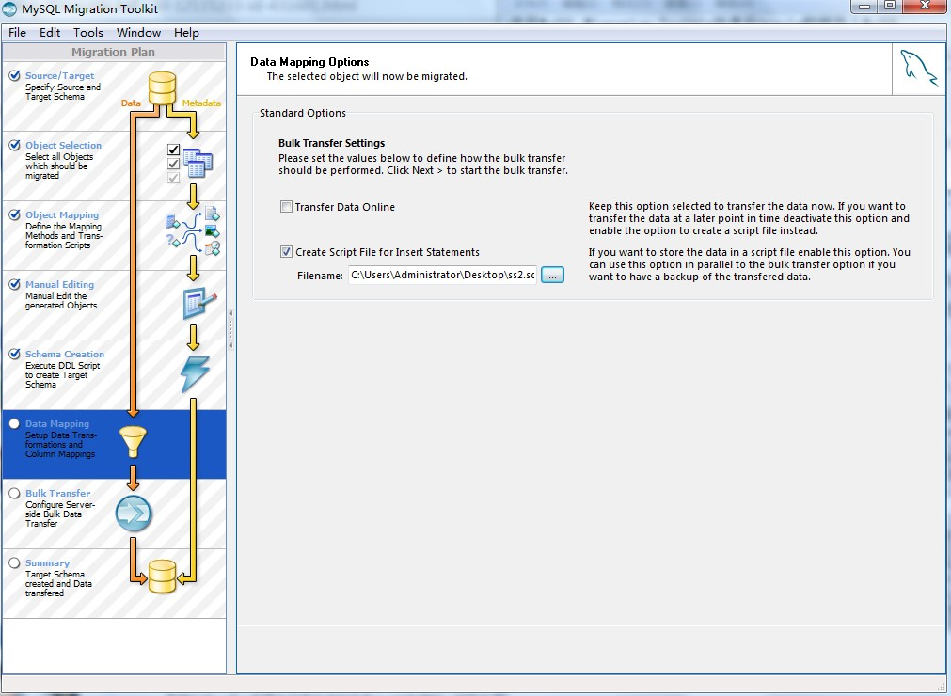Enable the Transfer Data Online checkbox

coord(286,207)
